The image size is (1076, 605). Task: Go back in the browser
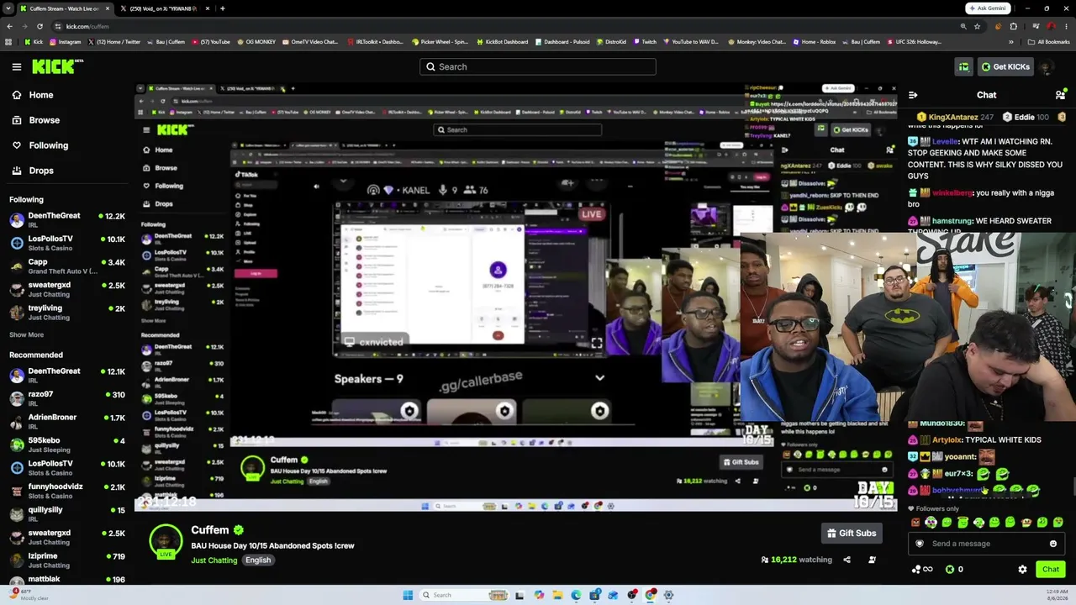tap(9, 26)
